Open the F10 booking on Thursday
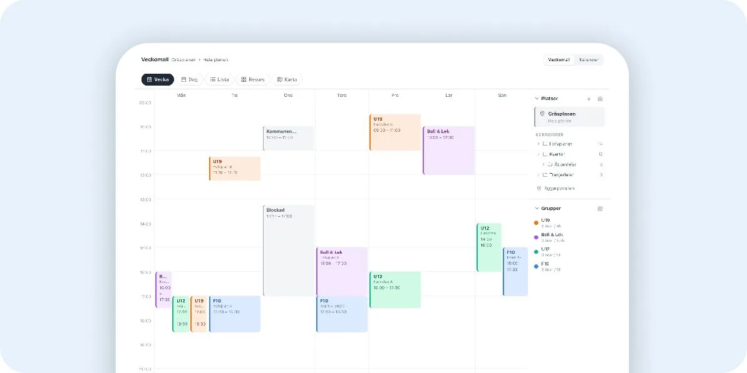This screenshot has width=747, height=373. (342, 314)
